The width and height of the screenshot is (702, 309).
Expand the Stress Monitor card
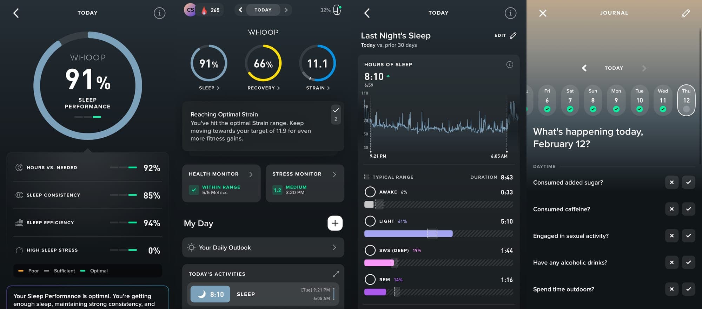[334, 174]
